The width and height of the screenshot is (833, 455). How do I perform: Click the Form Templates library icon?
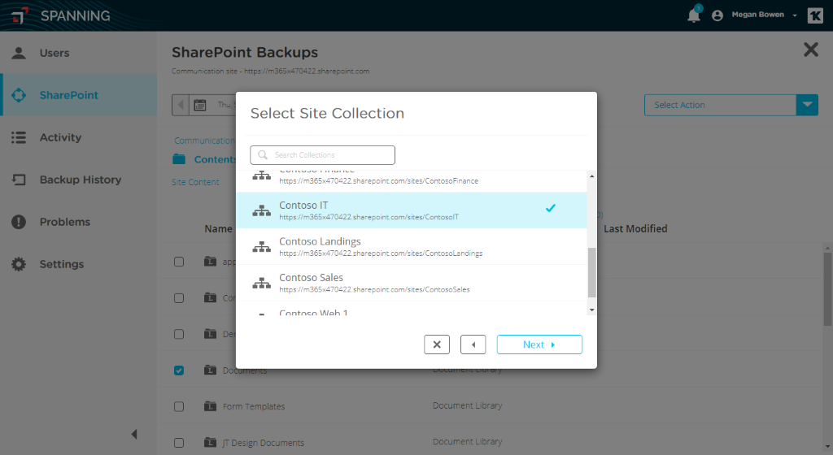pos(211,406)
